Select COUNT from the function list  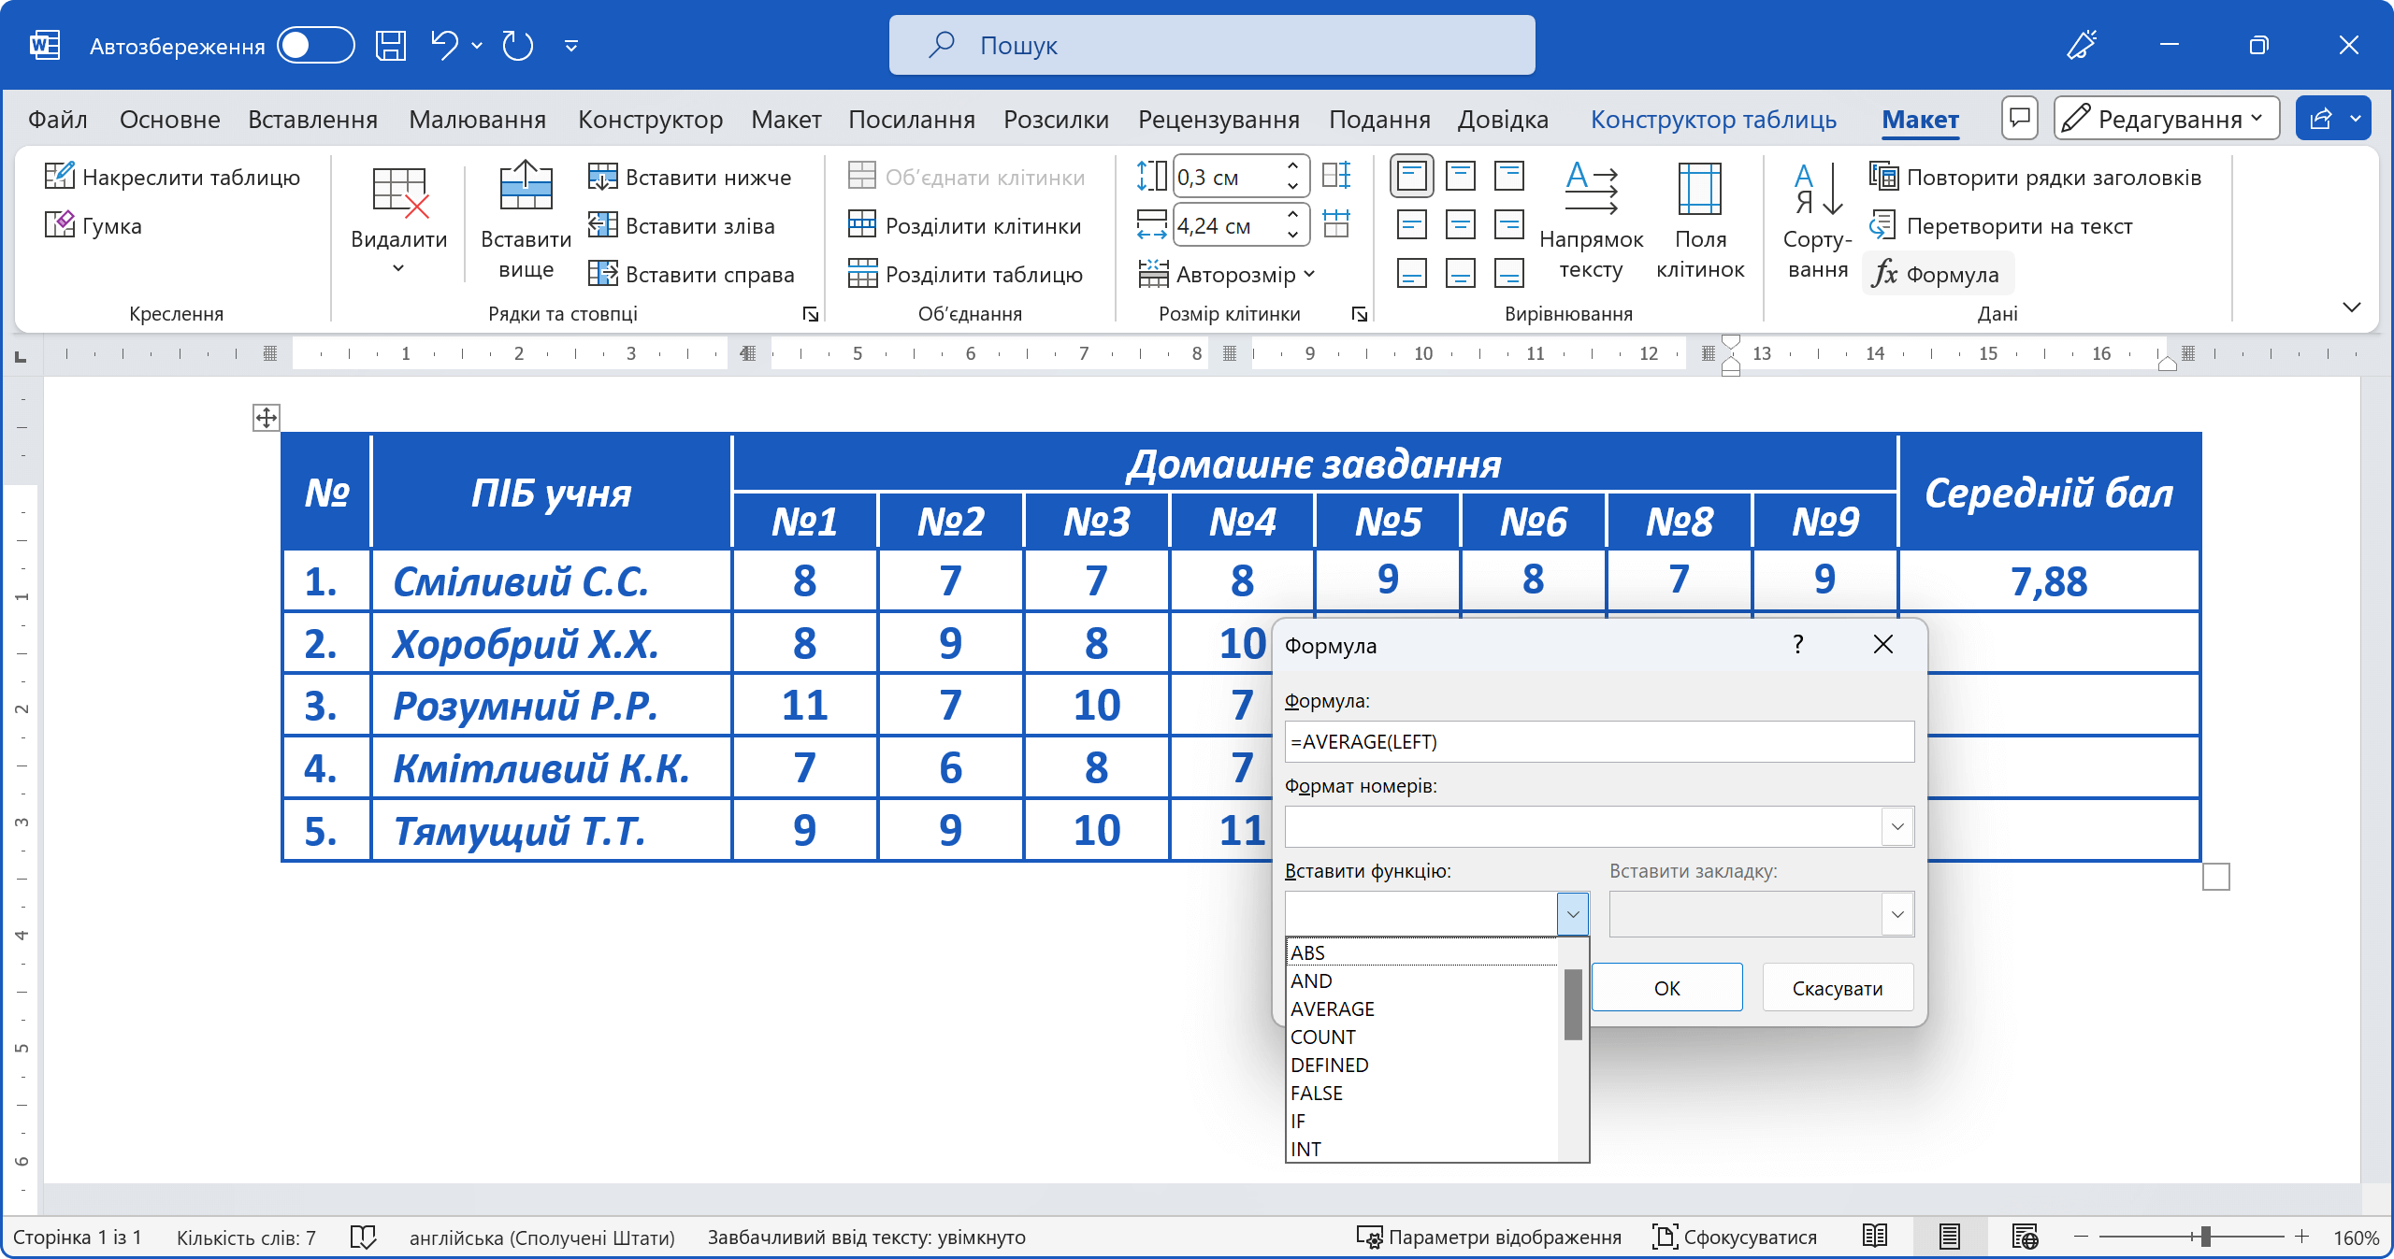(x=1322, y=1037)
